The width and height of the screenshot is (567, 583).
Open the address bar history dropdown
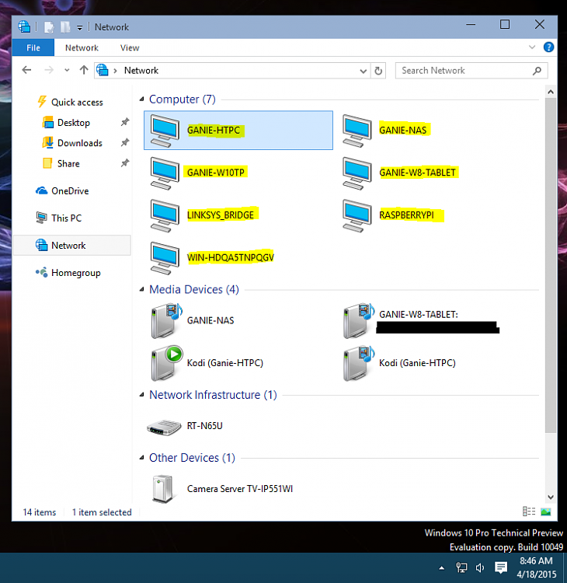[x=363, y=71]
